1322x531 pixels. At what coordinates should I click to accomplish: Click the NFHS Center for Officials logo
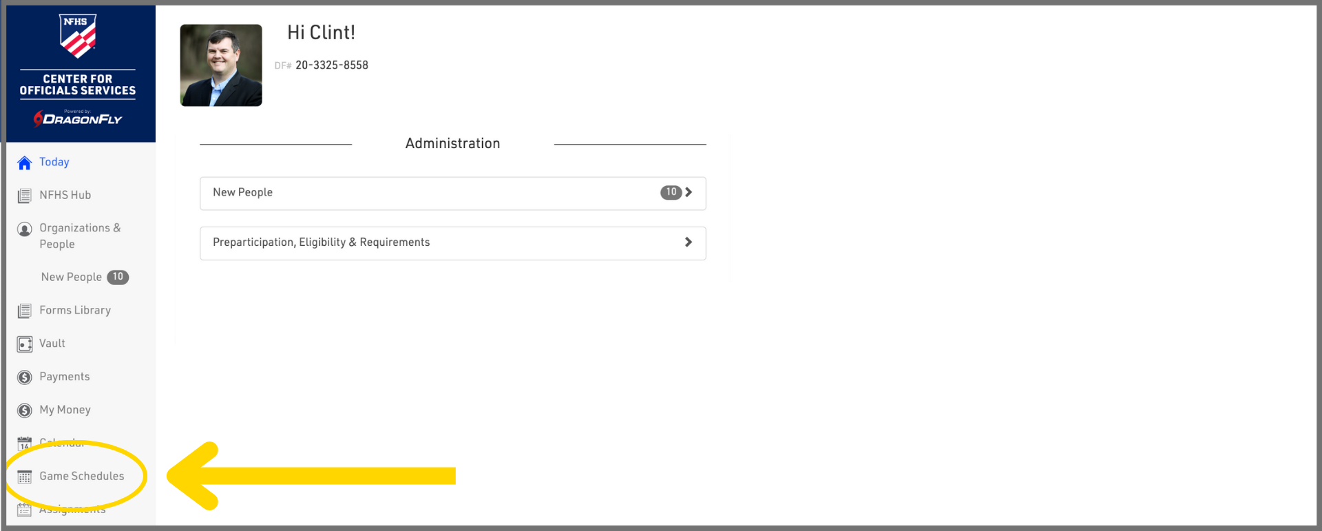tap(78, 69)
